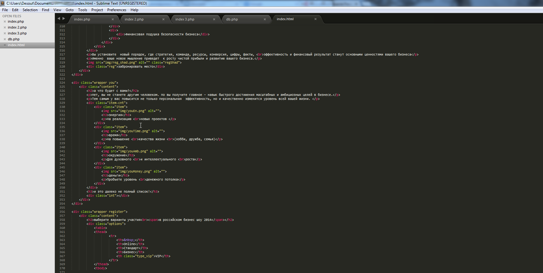
Task: Close the index.php tab
Action: tap(113, 19)
